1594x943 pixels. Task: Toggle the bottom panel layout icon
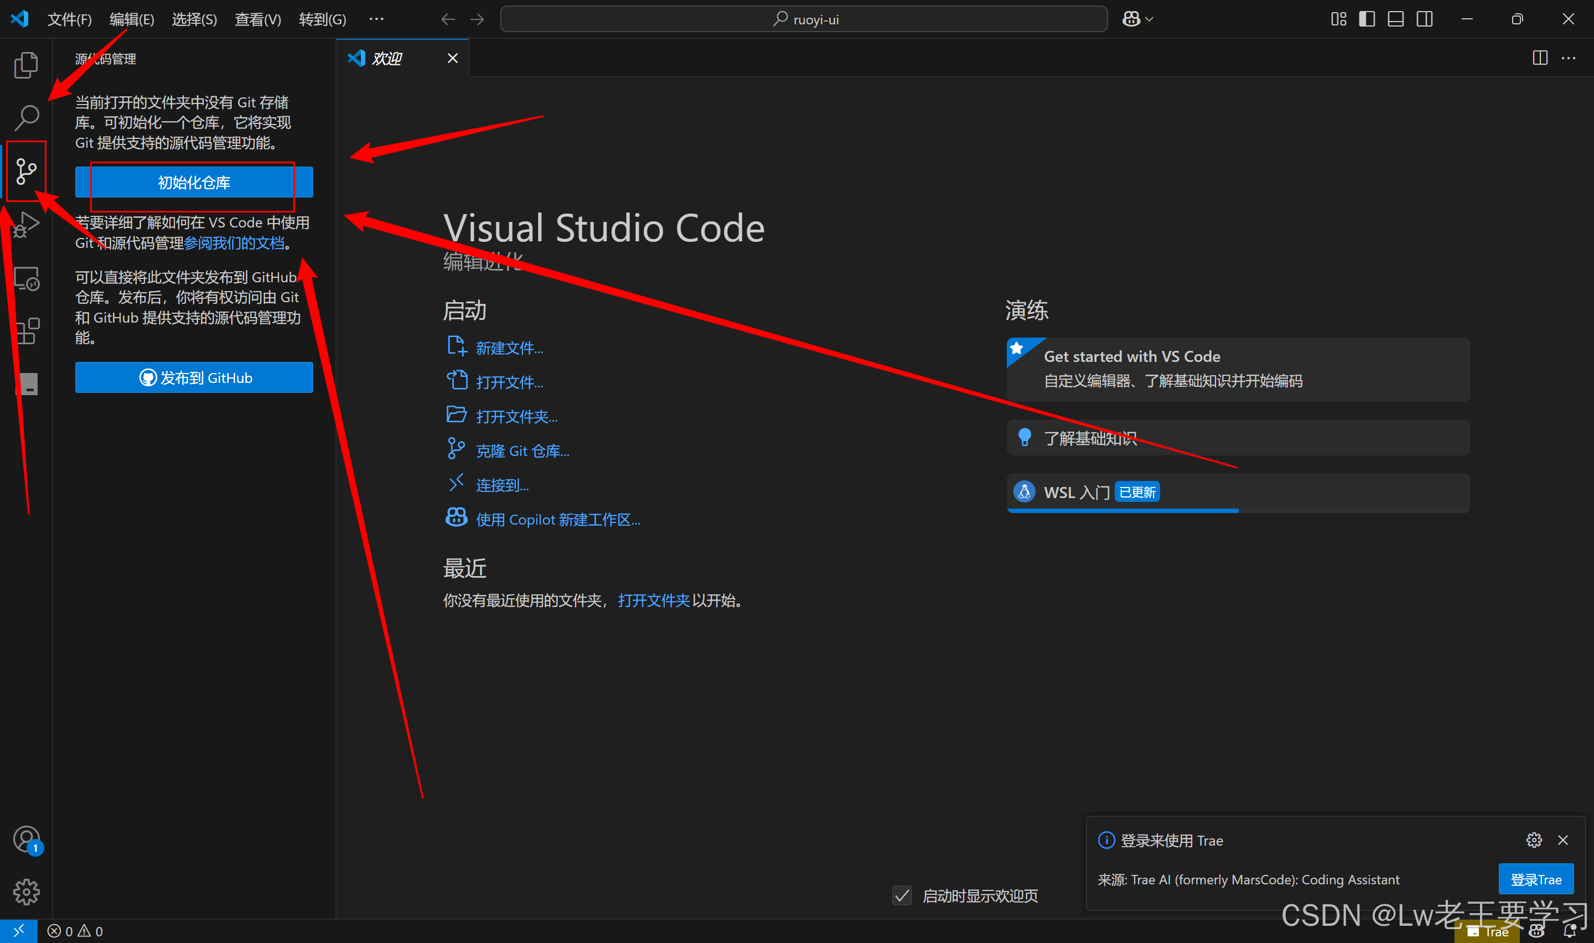[x=1396, y=19]
